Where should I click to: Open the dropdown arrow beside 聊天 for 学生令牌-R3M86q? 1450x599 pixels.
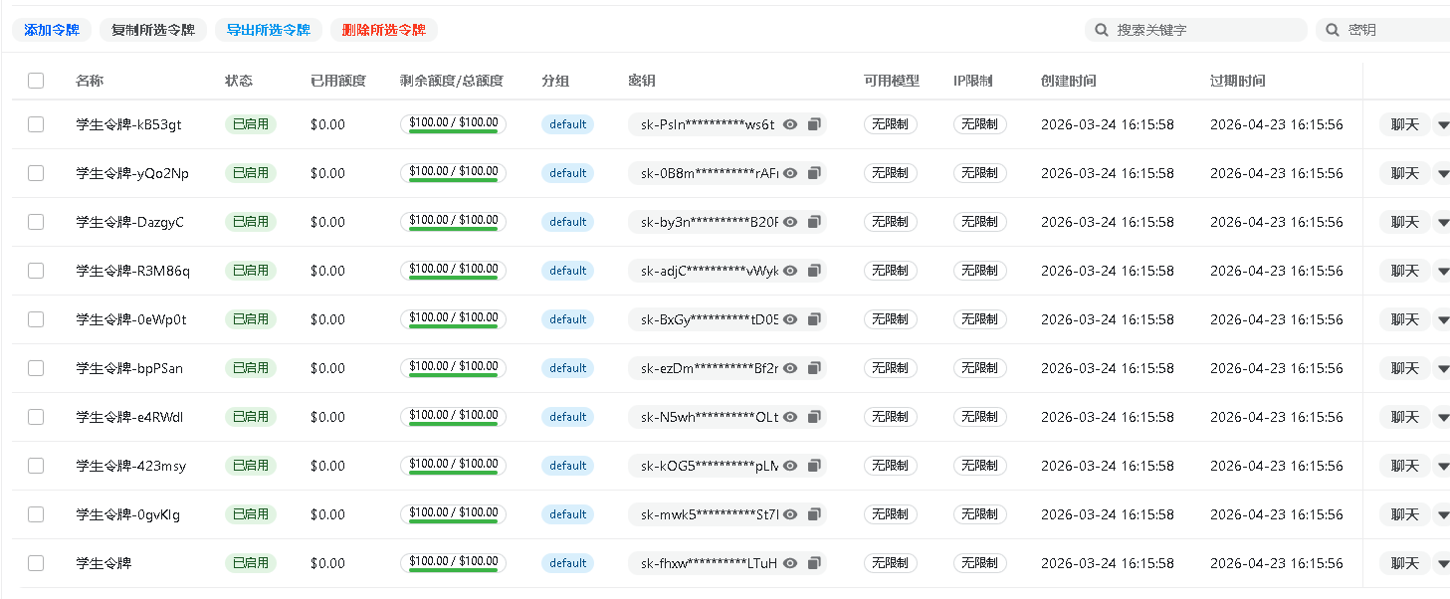tap(1442, 271)
